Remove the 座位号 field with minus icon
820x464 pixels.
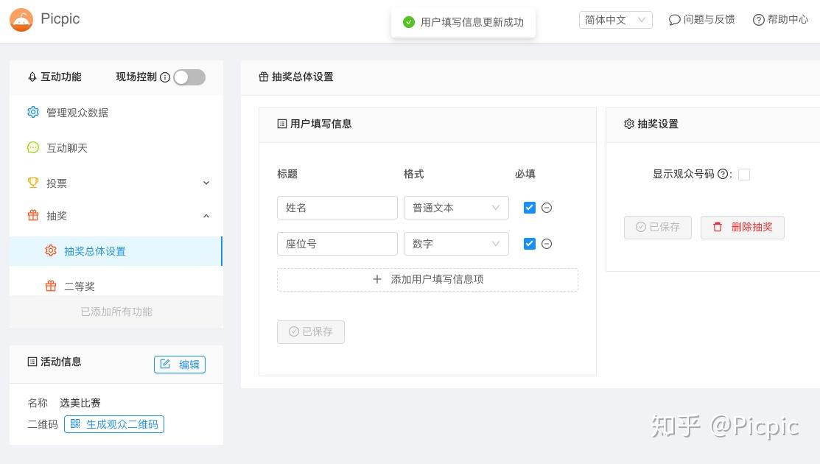[547, 244]
